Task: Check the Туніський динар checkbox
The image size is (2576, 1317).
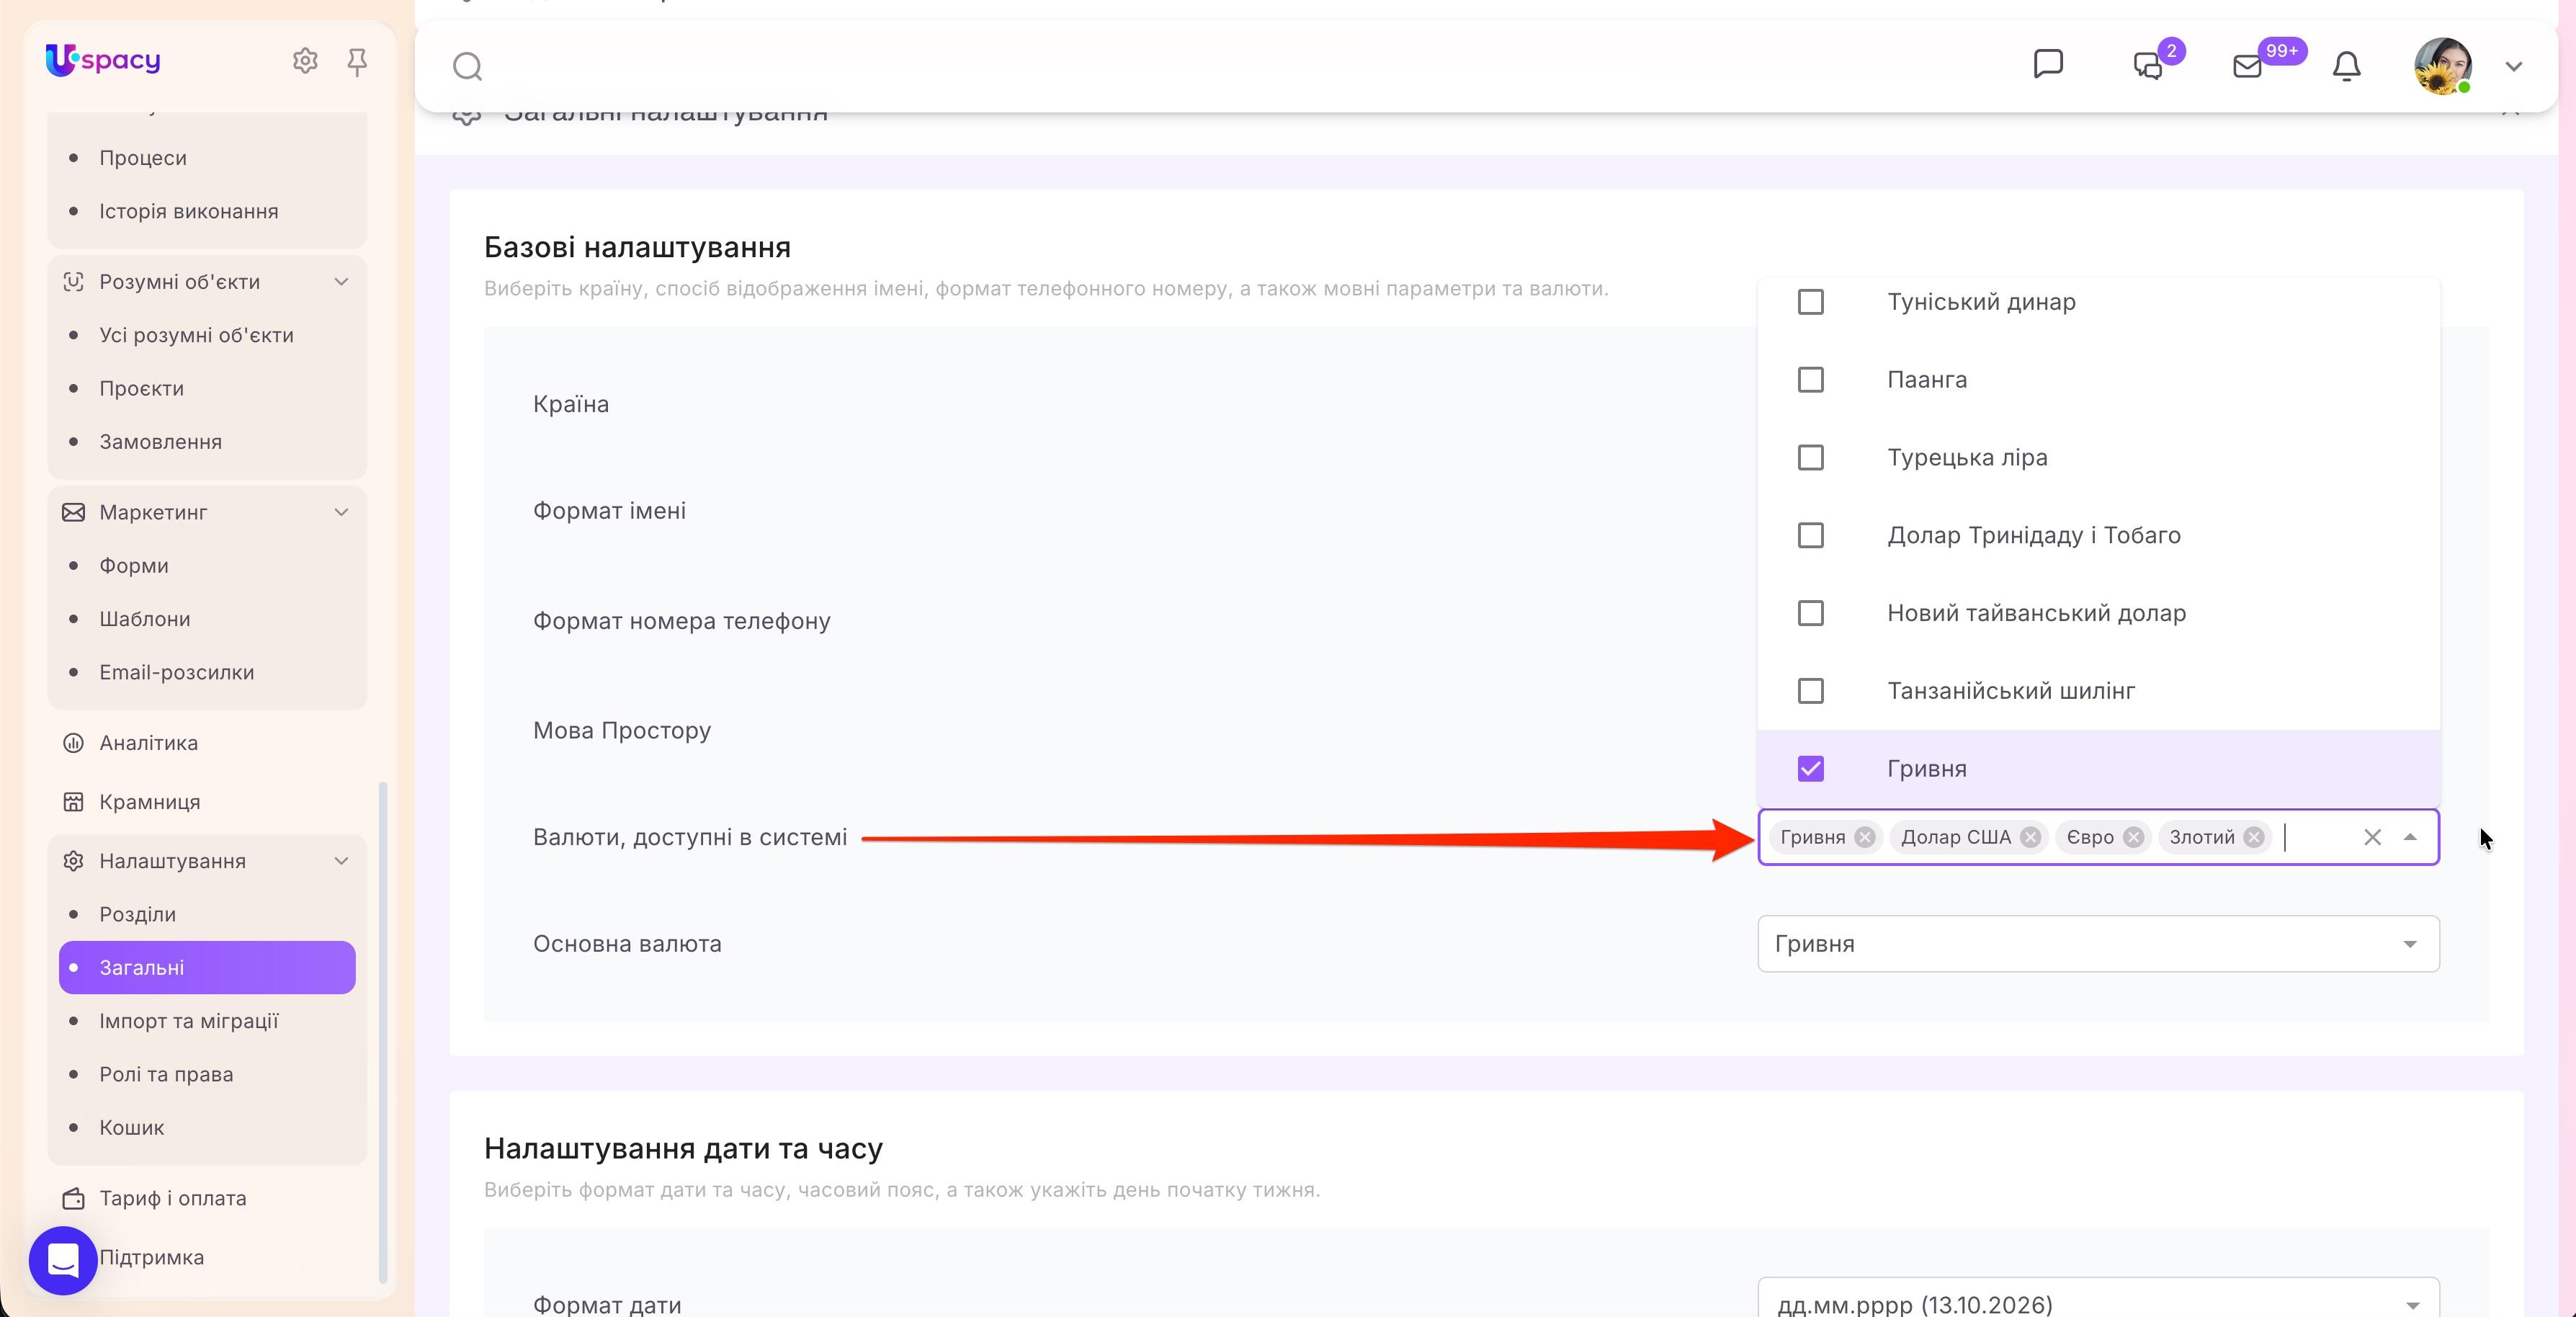Action: (1810, 301)
